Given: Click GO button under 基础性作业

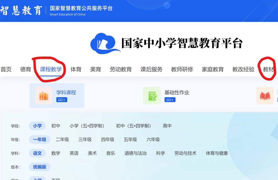Looking at the screenshot, I should (170, 100).
